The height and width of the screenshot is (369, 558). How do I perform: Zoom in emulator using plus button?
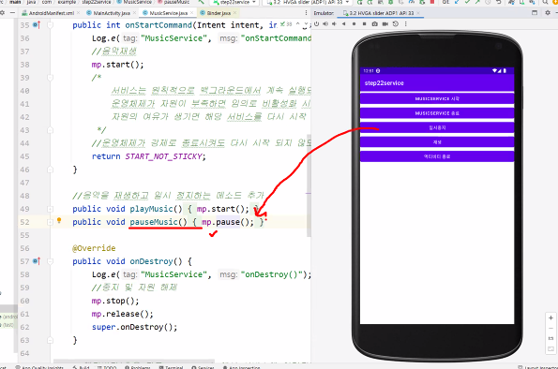pyautogui.click(x=550, y=317)
